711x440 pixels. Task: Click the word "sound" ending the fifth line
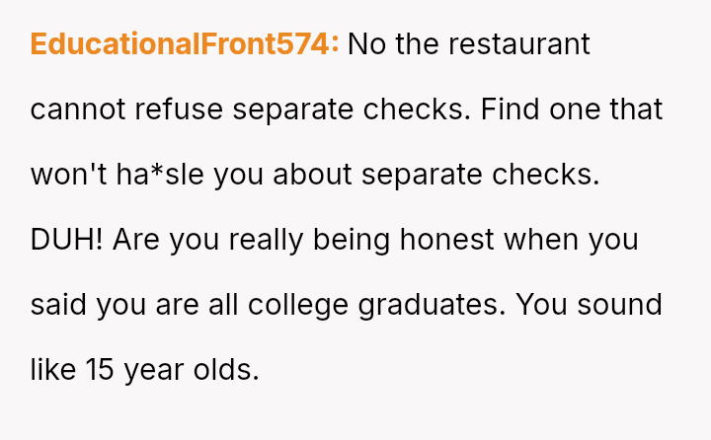pos(620,305)
